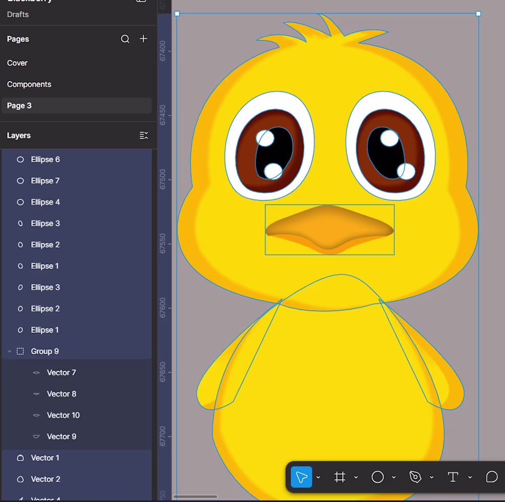505x502 pixels.
Task: Select the Move tool in toolbar
Action: coord(301,477)
